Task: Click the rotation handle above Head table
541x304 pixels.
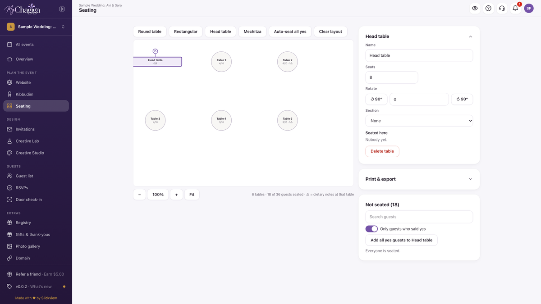Action: (155, 51)
